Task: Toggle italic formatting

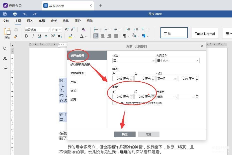Action: 33,36
